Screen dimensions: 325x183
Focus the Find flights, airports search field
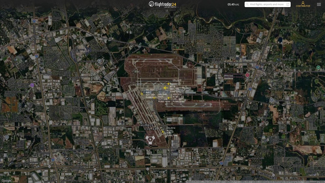coord(268,4)
